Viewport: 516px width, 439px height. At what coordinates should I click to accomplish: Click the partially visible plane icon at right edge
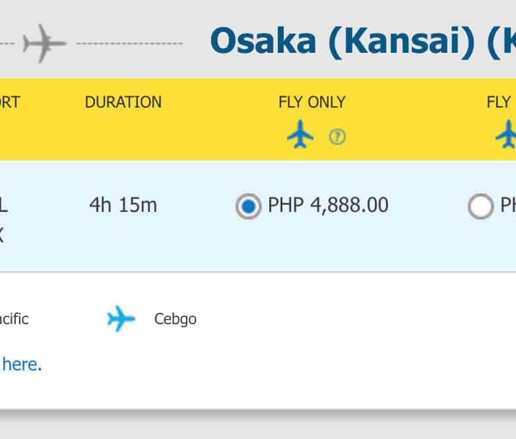(x=507, y=134)
